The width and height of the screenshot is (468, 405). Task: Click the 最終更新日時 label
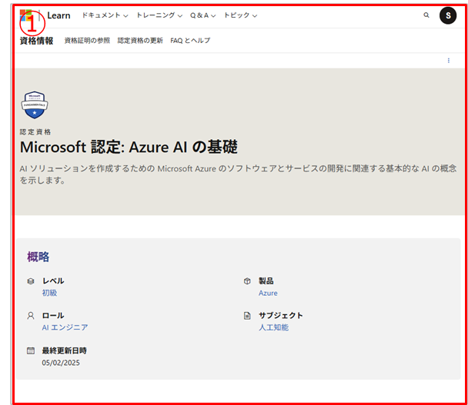point(64,350)
